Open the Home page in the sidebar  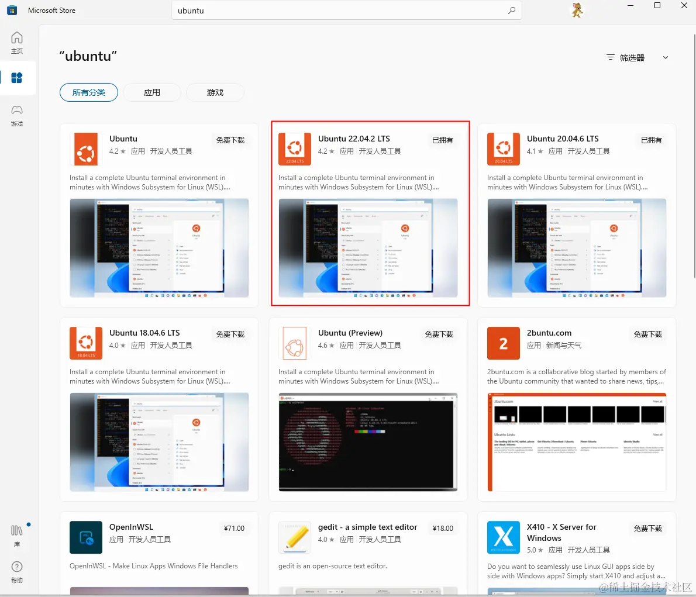click(17, 43)
